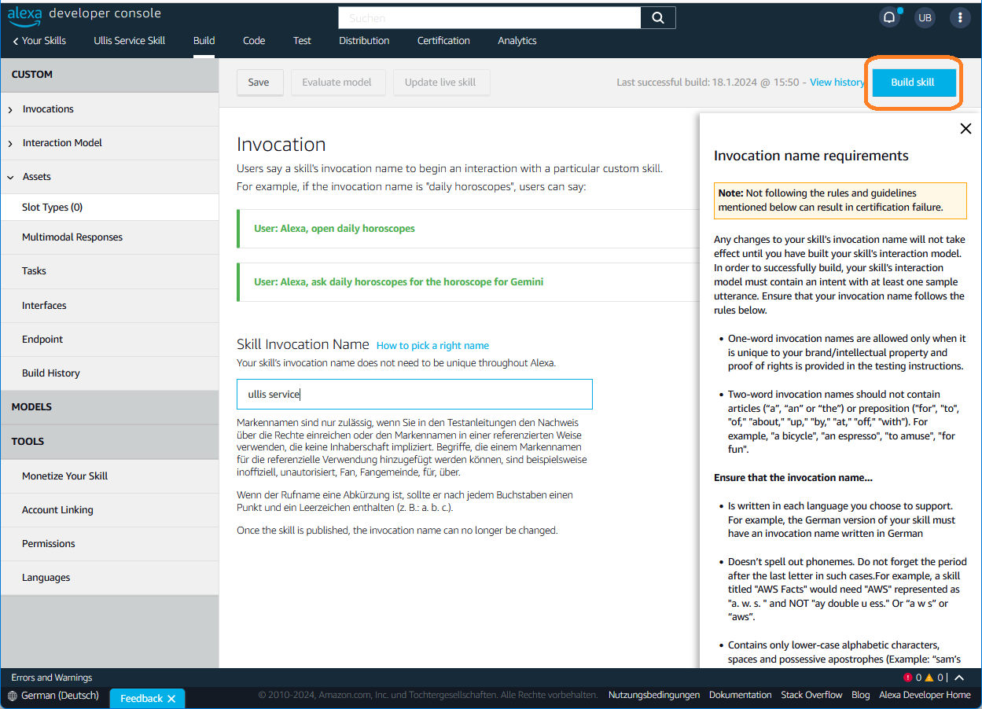Switch to the Build tab
The width and height of the screenshot is (982, 709).
[x=204, y=41]
